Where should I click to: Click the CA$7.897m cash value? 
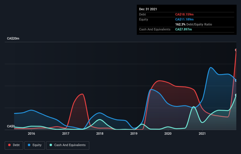tap(183, 29)
